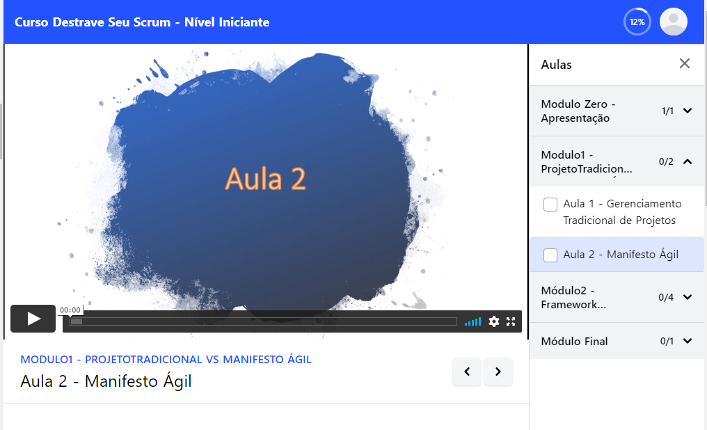Collapse Modulo1 ProjetoTradicional section
Image resolution: width=707 pixels, height=430 pixels.
[688, 161]
